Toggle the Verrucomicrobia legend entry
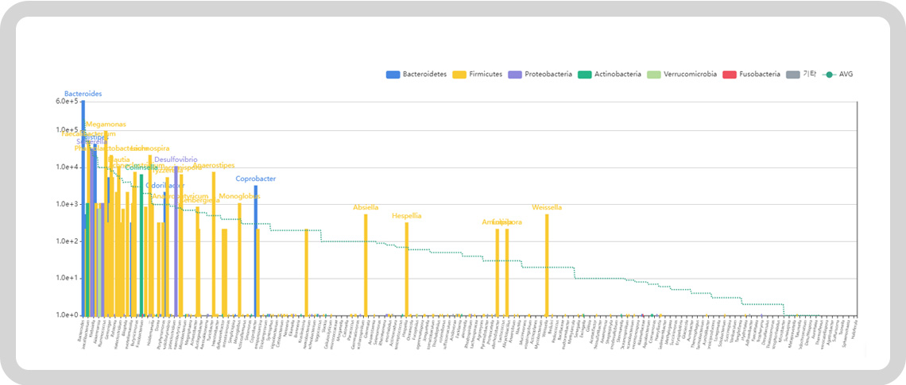The image size is (906, 385). point(683,75)
